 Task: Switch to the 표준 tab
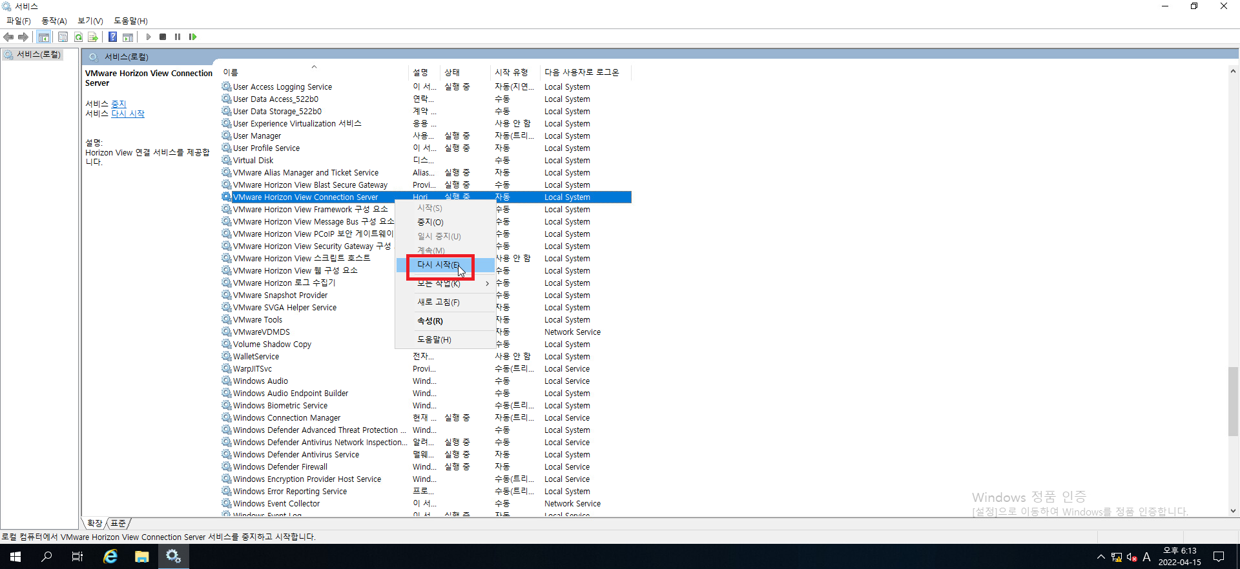[118, 523]
